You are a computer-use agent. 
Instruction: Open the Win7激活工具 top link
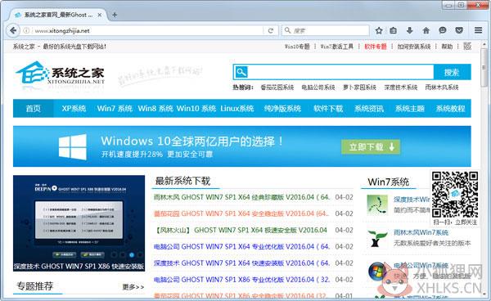pyautogui.click(x=337, y=47)
